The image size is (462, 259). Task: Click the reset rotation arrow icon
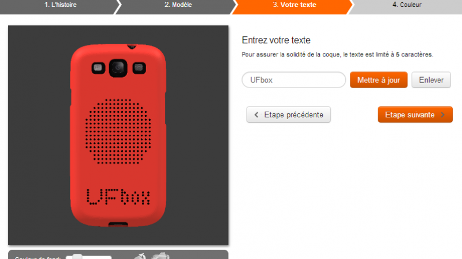pyautogui.click(x=140, y=257)
